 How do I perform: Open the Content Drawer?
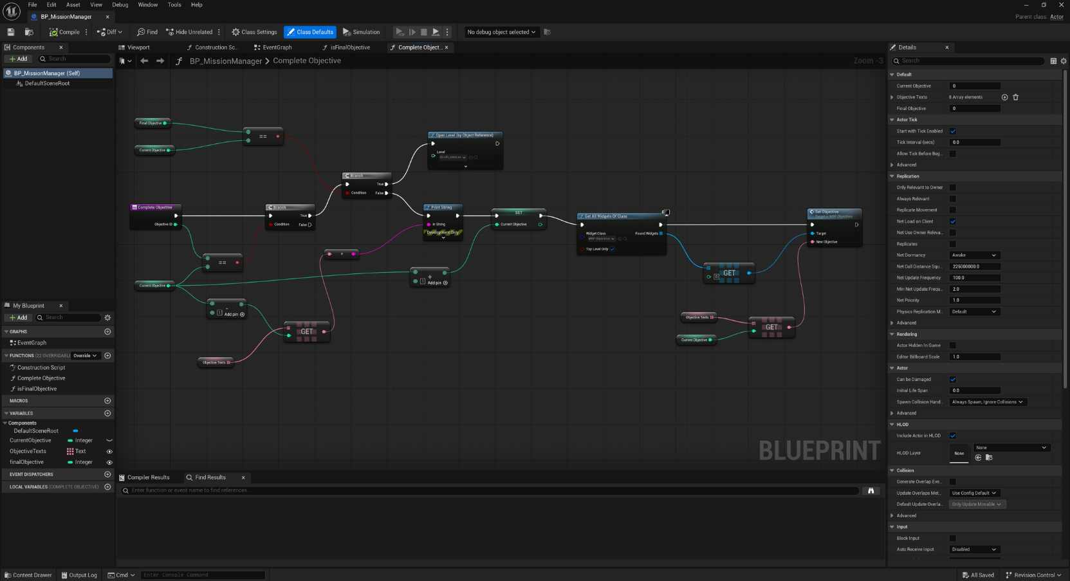point(28,575)
